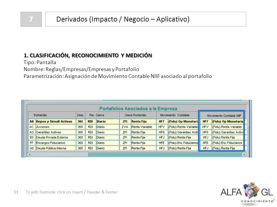Click HF7 in Movimiento Contable NIIF column

(206, 121)
